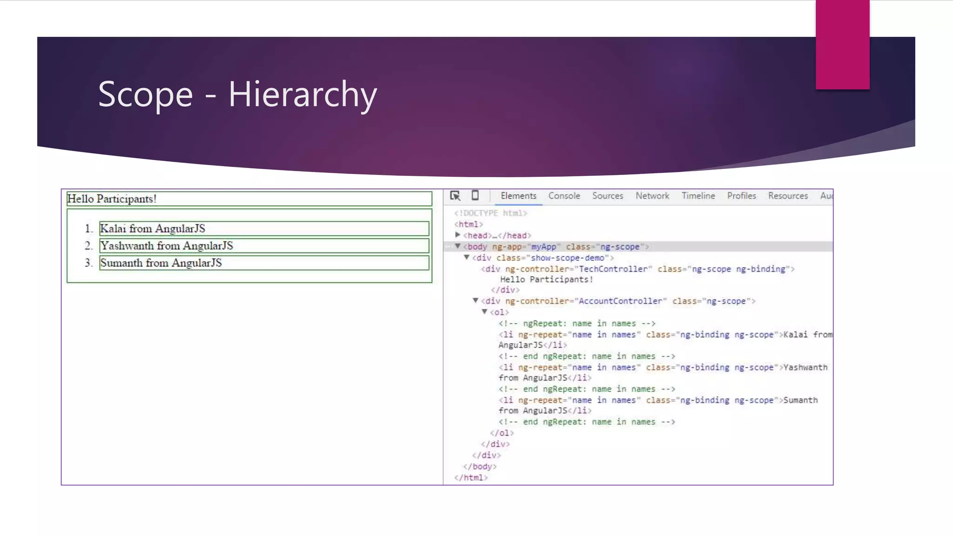Screen dimensions: 953x536
Task: Toggle the device mode phone icon
Action: [x=475, y=195]
